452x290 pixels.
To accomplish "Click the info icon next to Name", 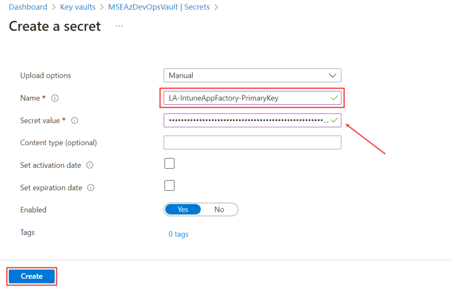I will coord(55,98).
